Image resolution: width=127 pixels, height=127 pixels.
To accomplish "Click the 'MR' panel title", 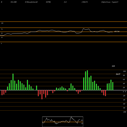I will (x=113, y=66).
